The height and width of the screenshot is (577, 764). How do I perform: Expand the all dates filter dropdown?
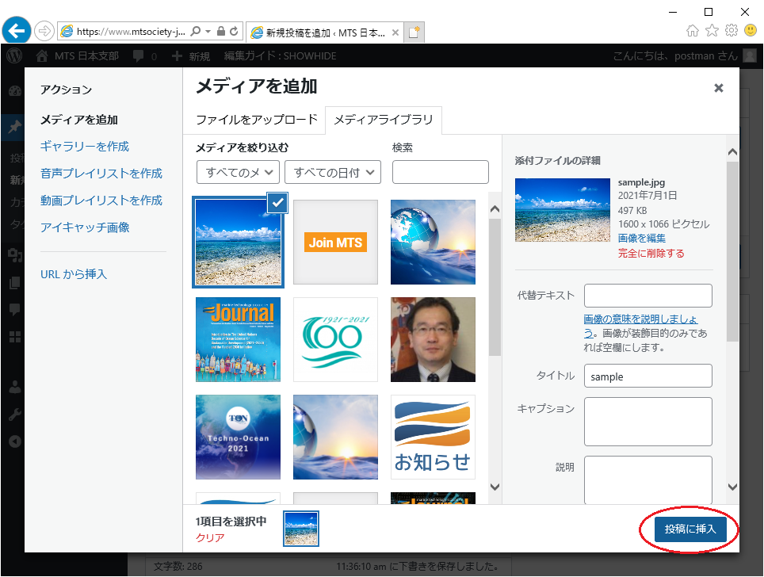pyautogui.click(x=333, y=172)
